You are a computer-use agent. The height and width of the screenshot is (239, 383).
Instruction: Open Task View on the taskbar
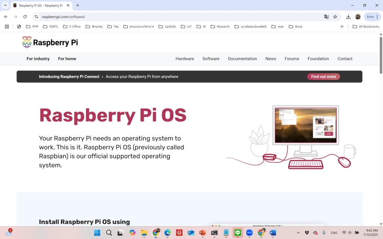tap(120, 233)
